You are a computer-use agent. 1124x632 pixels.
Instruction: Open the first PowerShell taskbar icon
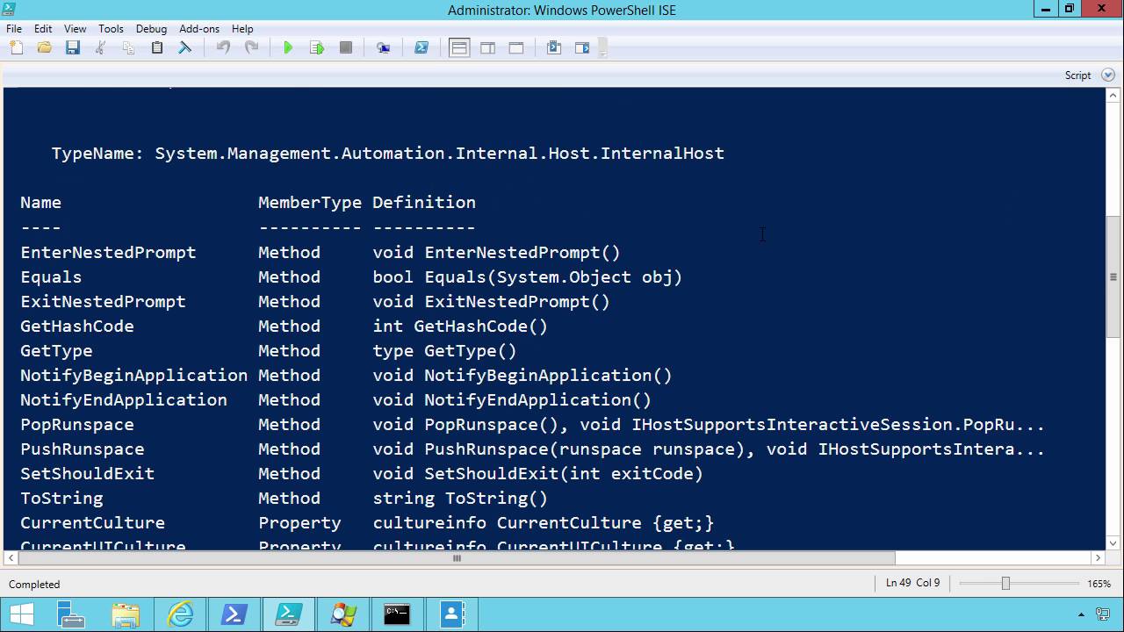click(234, 614)
